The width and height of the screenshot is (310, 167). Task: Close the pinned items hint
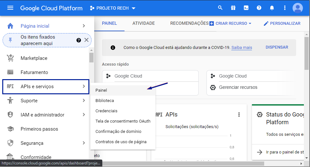(x=86, y=40)
